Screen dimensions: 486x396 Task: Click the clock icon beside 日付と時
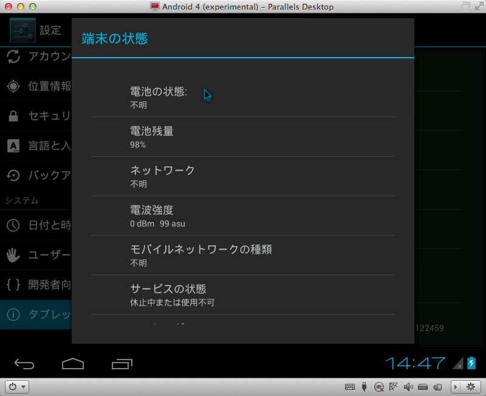(13, 225)
